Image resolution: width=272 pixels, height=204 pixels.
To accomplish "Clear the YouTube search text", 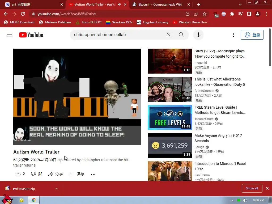I will (169, 35).
